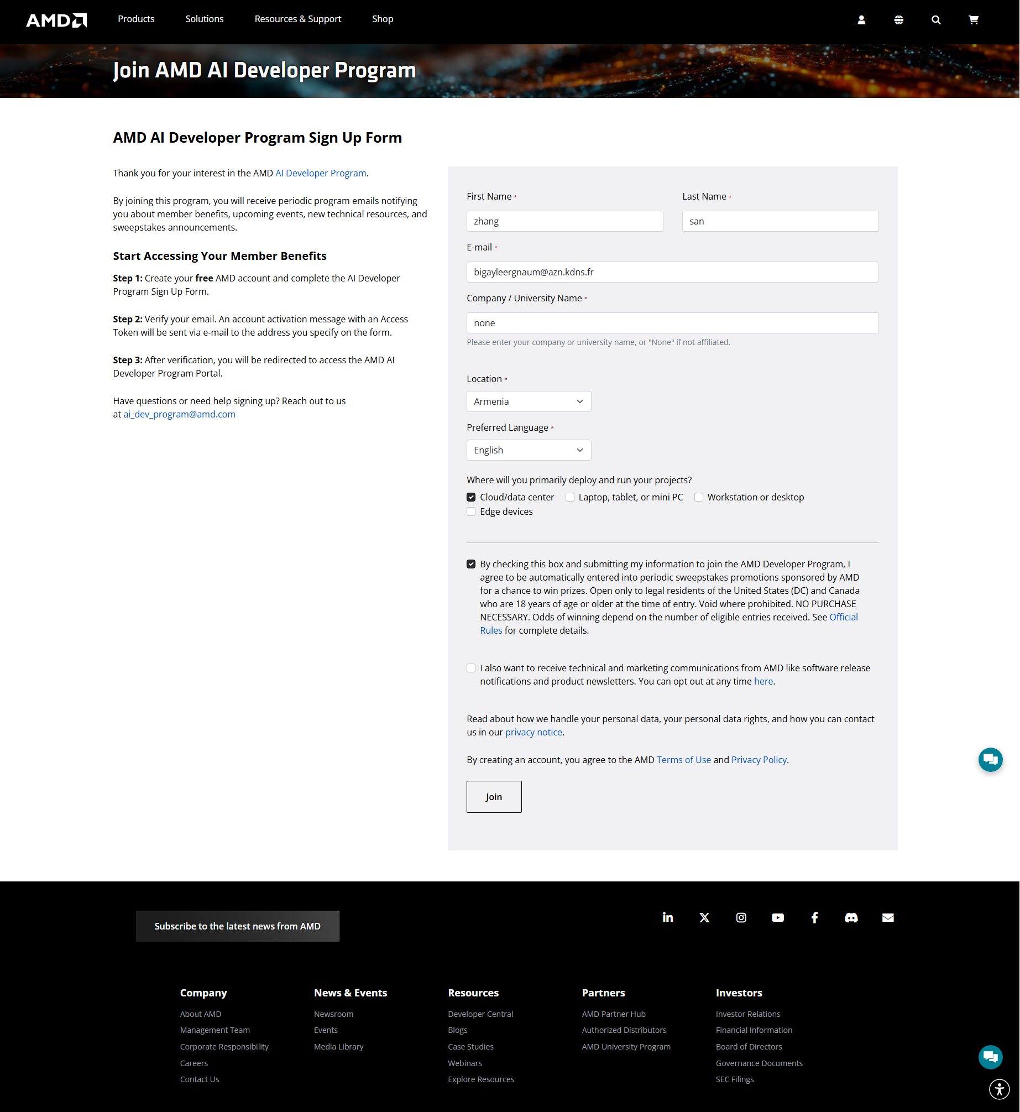Open the Resources & Support menu

pos(298,19)
